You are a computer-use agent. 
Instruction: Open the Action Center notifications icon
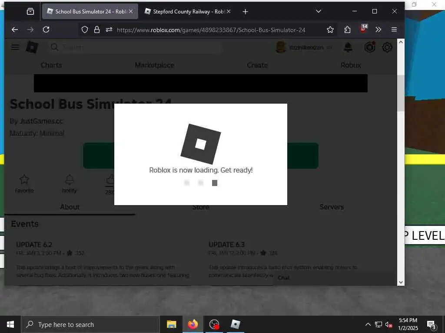431,324
